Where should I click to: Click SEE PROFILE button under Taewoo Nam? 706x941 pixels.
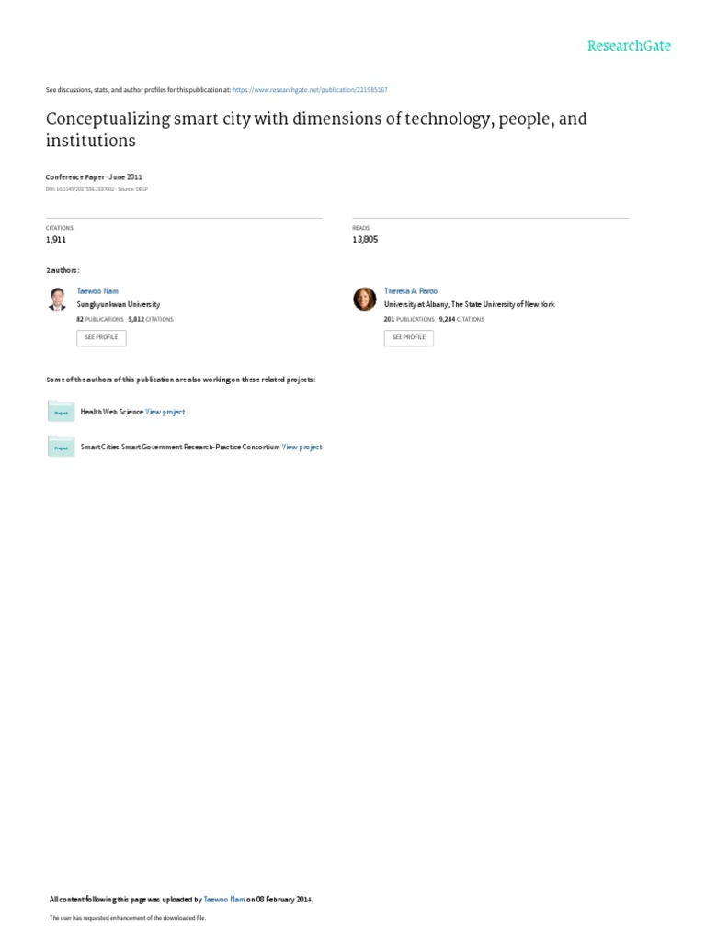[x=101, y=338]
